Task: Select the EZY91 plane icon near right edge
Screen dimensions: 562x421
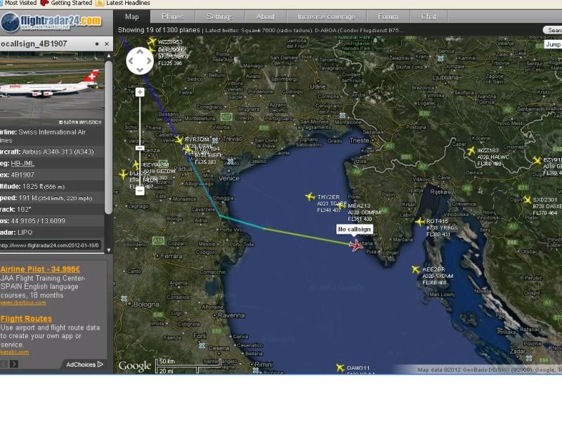Action: 537,160
